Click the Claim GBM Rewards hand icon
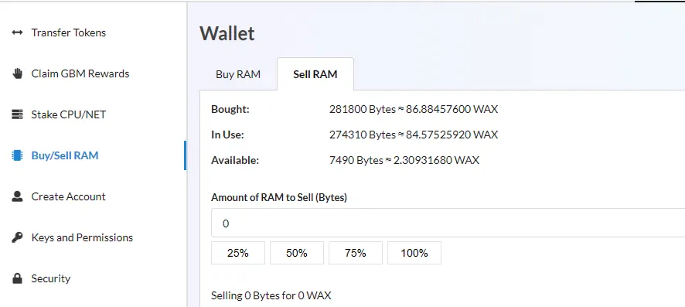This screenshot has width=685, height=307. [x=17, y=73]
